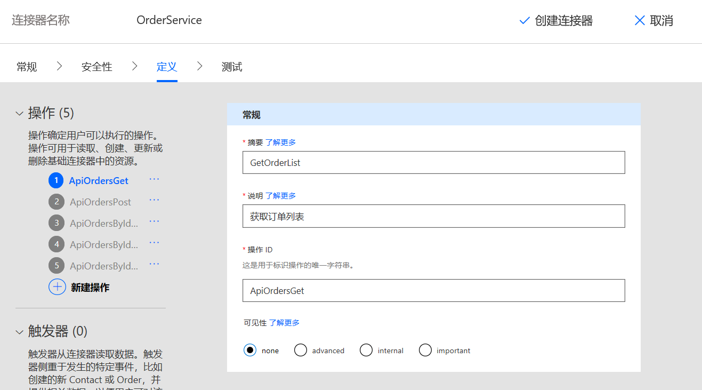The width and height of the screenshot is (702, 390).
Task: Collapse the 操作 (5) section
Action: pyautogui.click(x=18, y=113)
